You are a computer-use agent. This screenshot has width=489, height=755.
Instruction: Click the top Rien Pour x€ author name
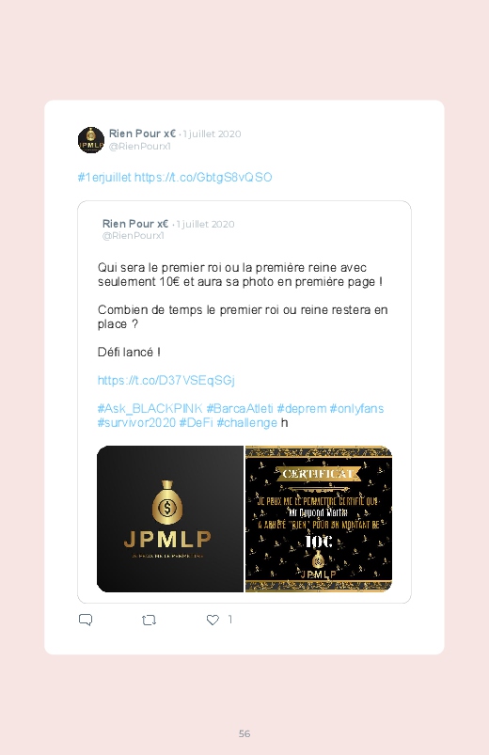[x=142, y=134]
